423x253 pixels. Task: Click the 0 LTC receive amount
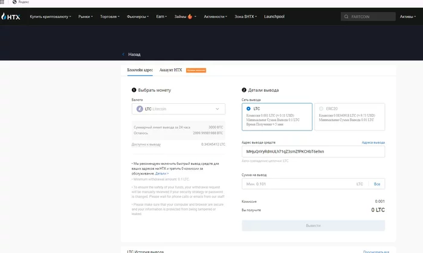(378, 210)
